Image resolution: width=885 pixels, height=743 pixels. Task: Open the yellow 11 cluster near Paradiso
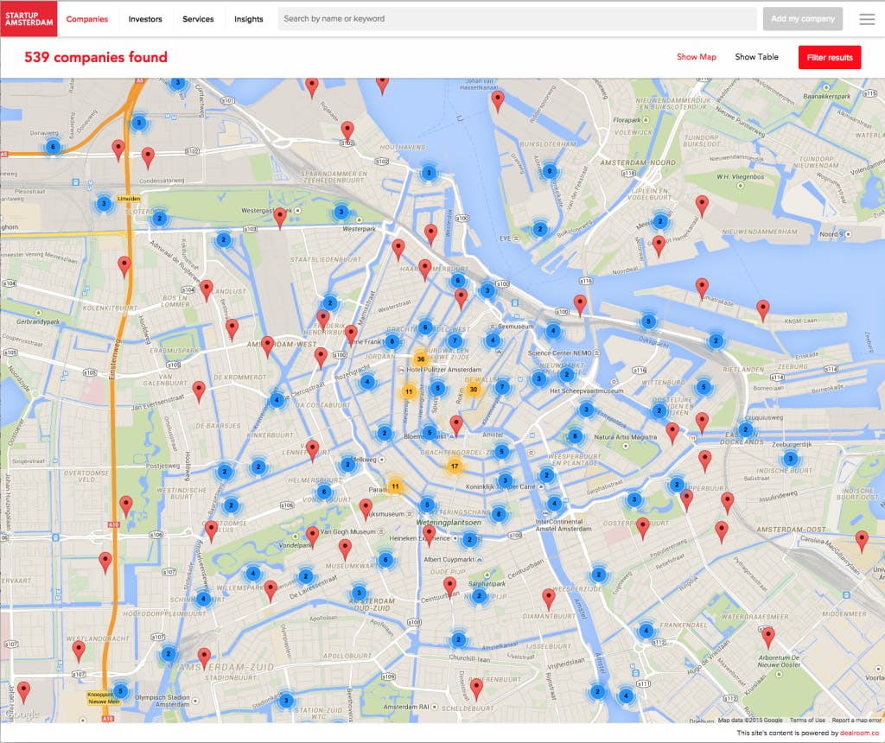point(396,486)
